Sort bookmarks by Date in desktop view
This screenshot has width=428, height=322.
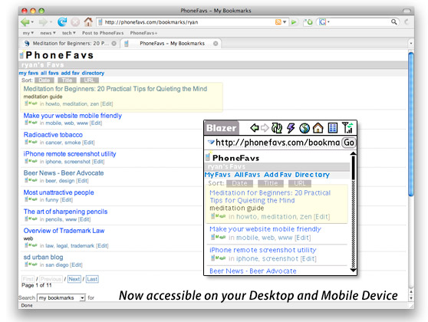[44, 80]
